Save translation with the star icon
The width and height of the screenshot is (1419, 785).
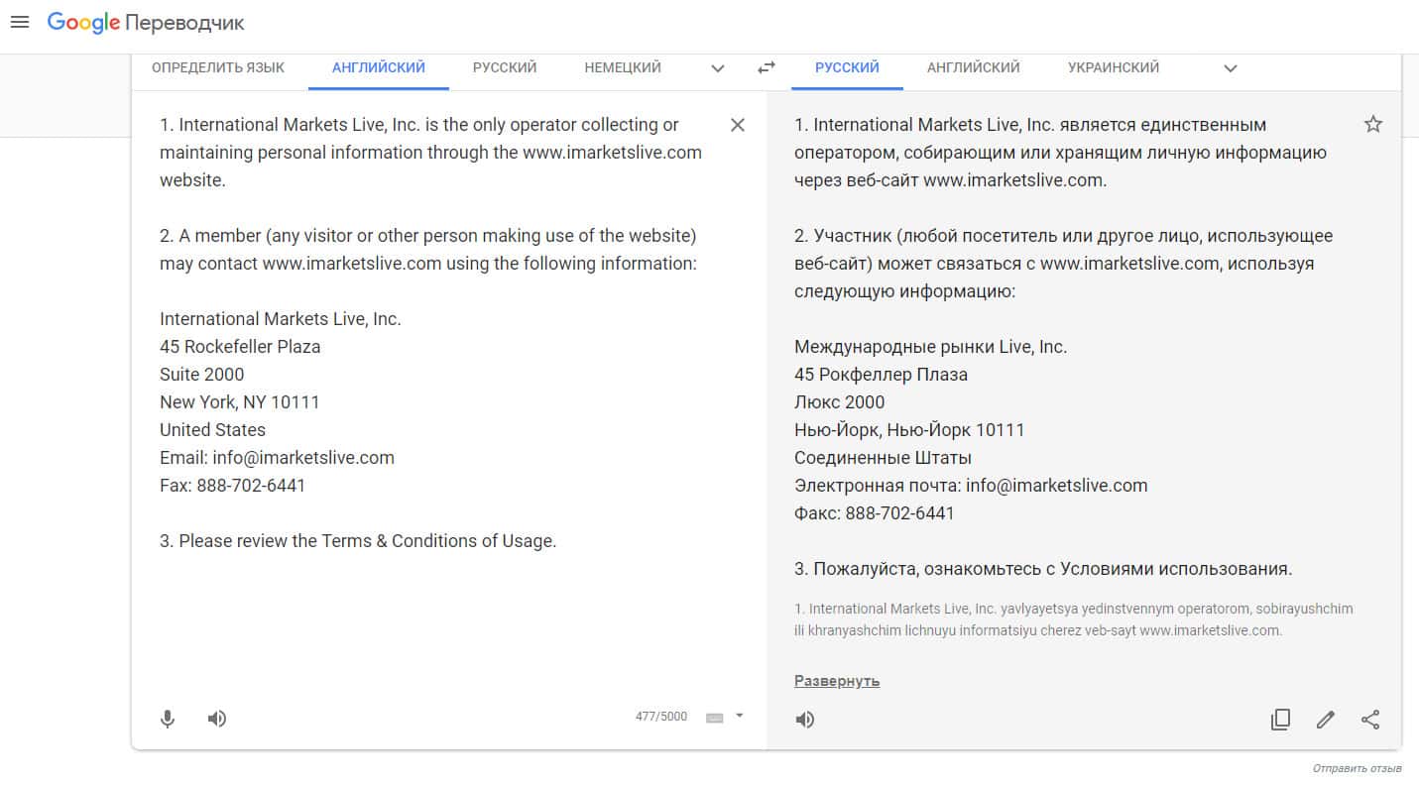tap(1372, 125)
